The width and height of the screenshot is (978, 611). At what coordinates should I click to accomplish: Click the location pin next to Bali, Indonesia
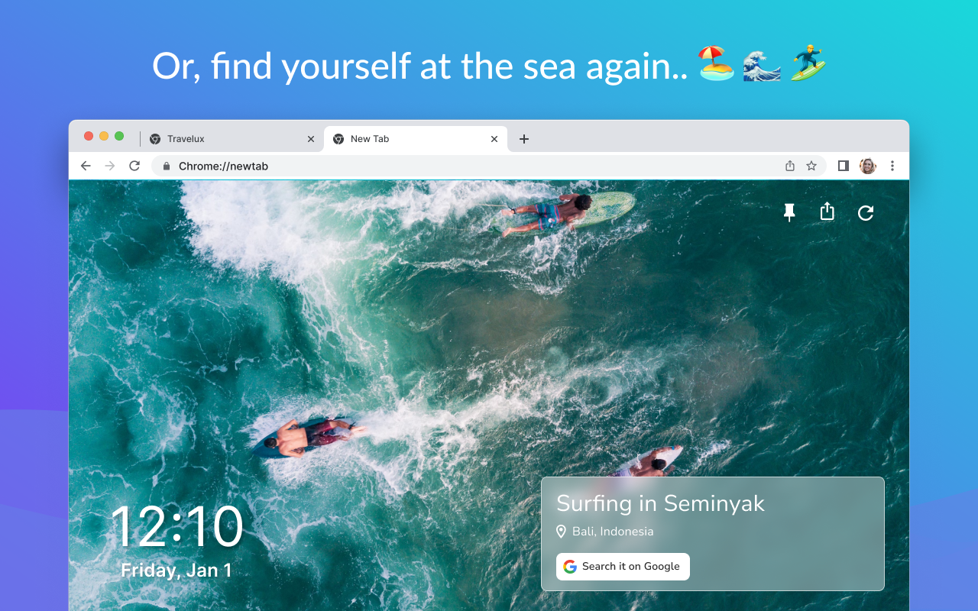coord(562,531)
